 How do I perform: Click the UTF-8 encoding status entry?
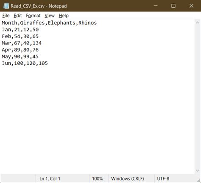(163, 179)
